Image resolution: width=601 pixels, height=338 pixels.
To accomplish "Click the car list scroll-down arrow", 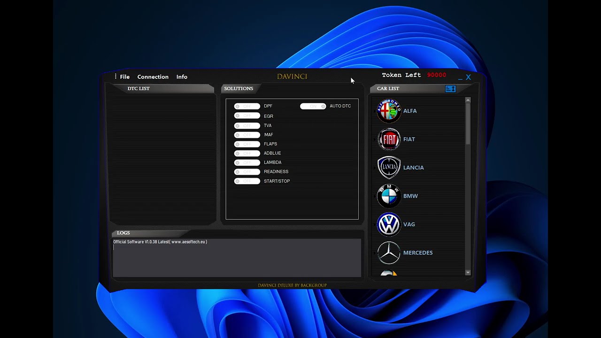I will tap(468, 273).
